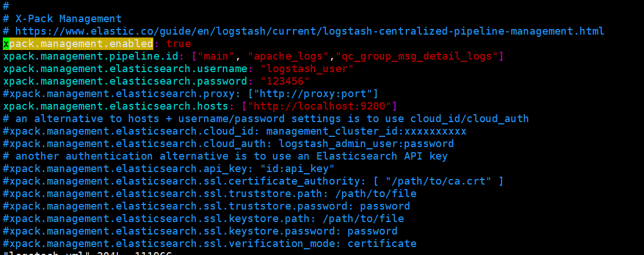Click the commented cloud_auth setting line
644x255 pixels.
tap(229, 144)
